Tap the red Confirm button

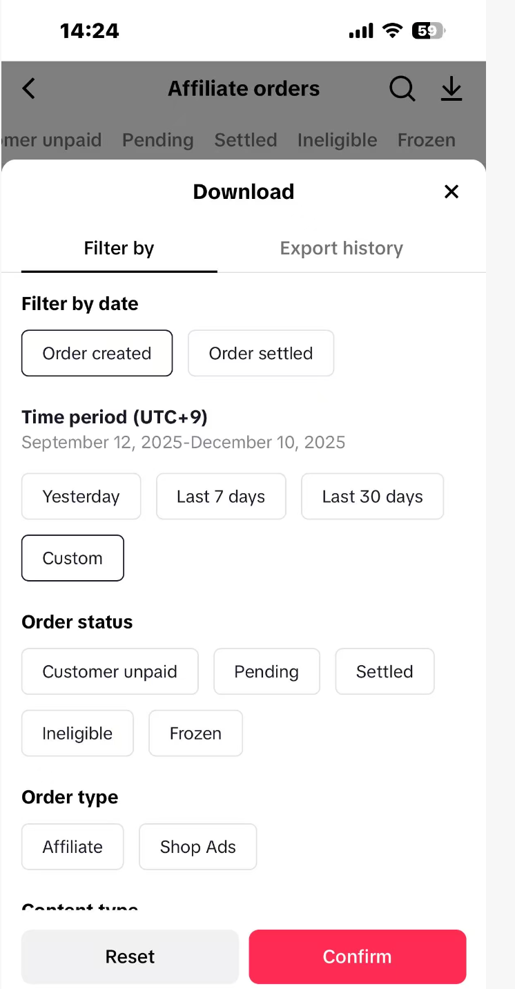(x=357, y=957)
